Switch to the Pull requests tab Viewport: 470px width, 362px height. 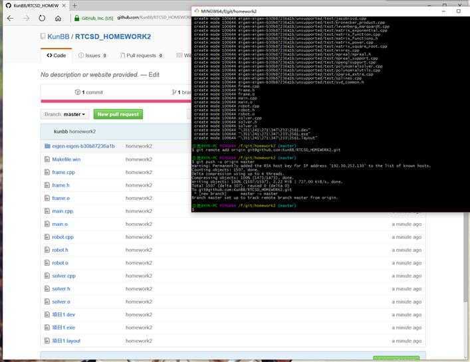click(x=141, y=55)
